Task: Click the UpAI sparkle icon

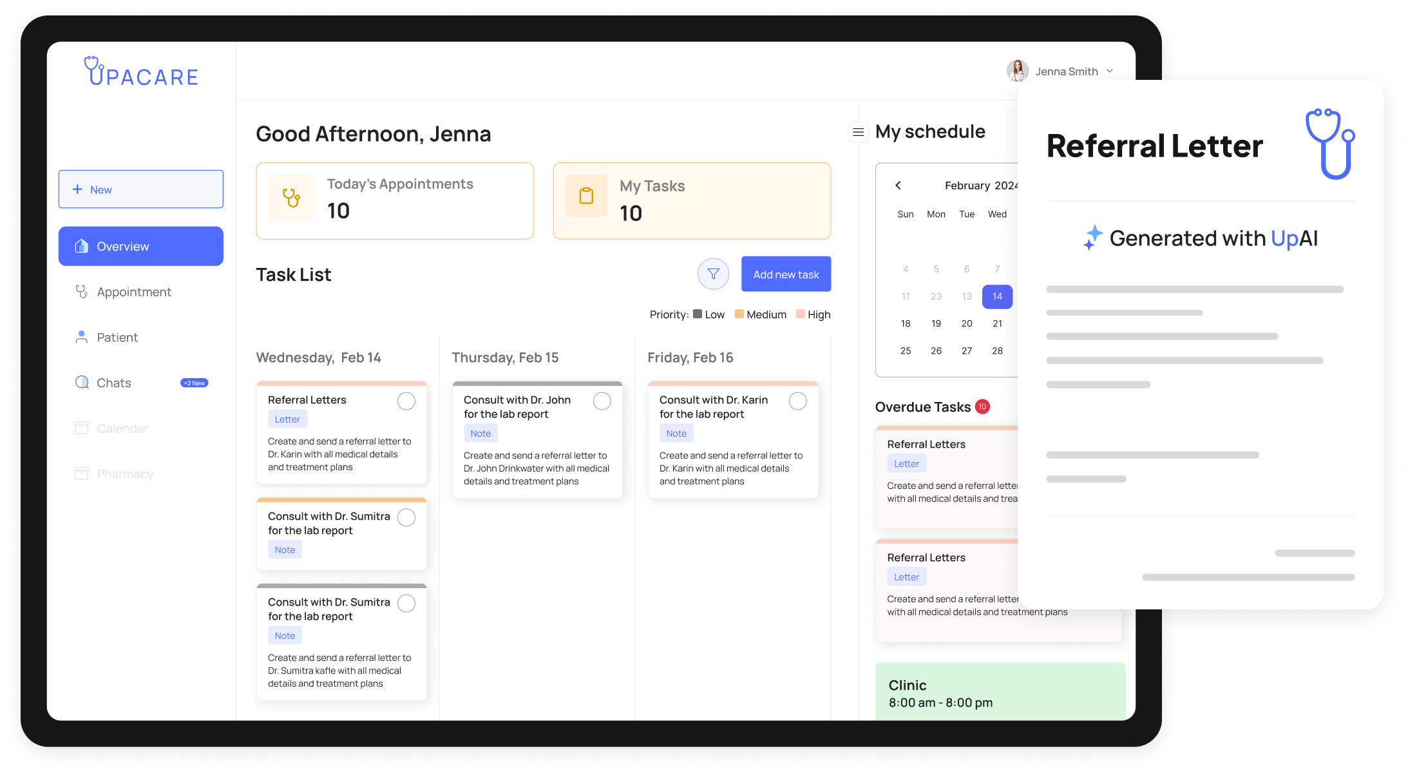Action: [1092, 238]
